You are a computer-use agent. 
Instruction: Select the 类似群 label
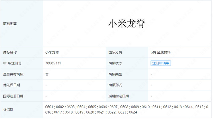click(x=8, y=110)
